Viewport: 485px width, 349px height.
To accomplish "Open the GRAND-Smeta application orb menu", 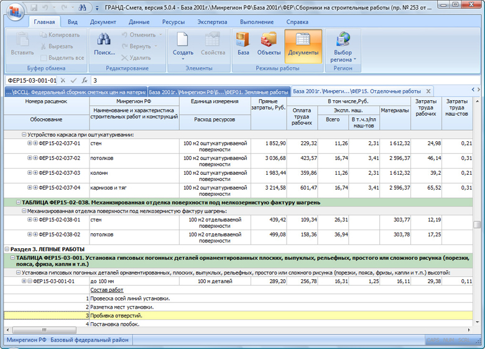I will pos(15,12).
